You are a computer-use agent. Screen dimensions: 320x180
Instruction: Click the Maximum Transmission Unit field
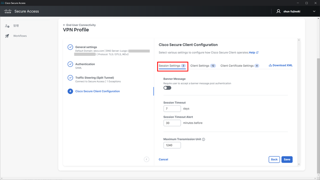pos(172,145)
